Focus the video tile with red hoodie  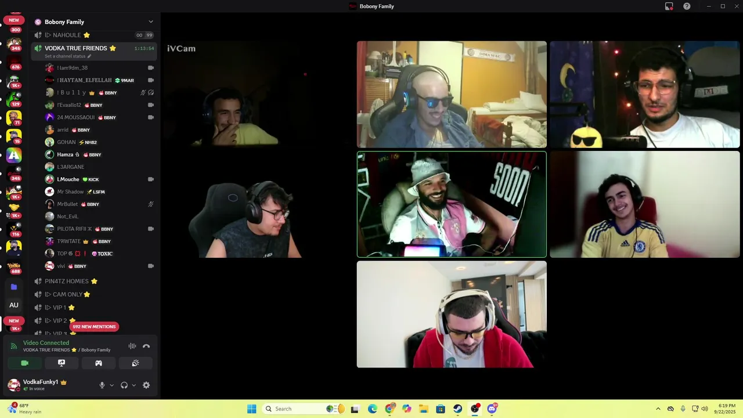[x=452, y=314]
